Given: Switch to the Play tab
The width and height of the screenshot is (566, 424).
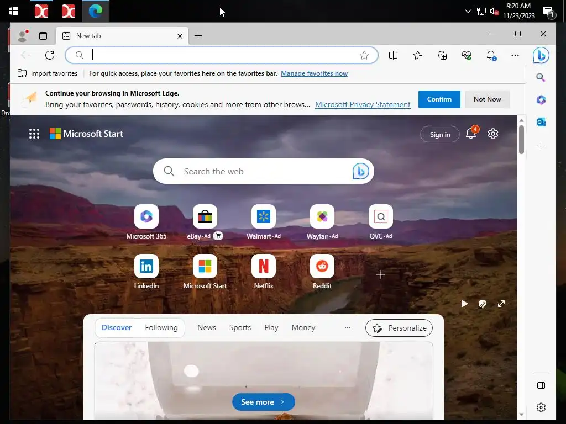Looking at the screenshot, I should [271, 327].
